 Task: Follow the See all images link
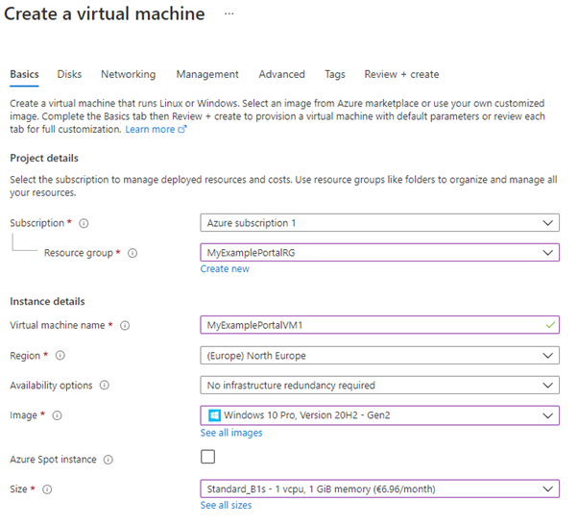point(230,433)
